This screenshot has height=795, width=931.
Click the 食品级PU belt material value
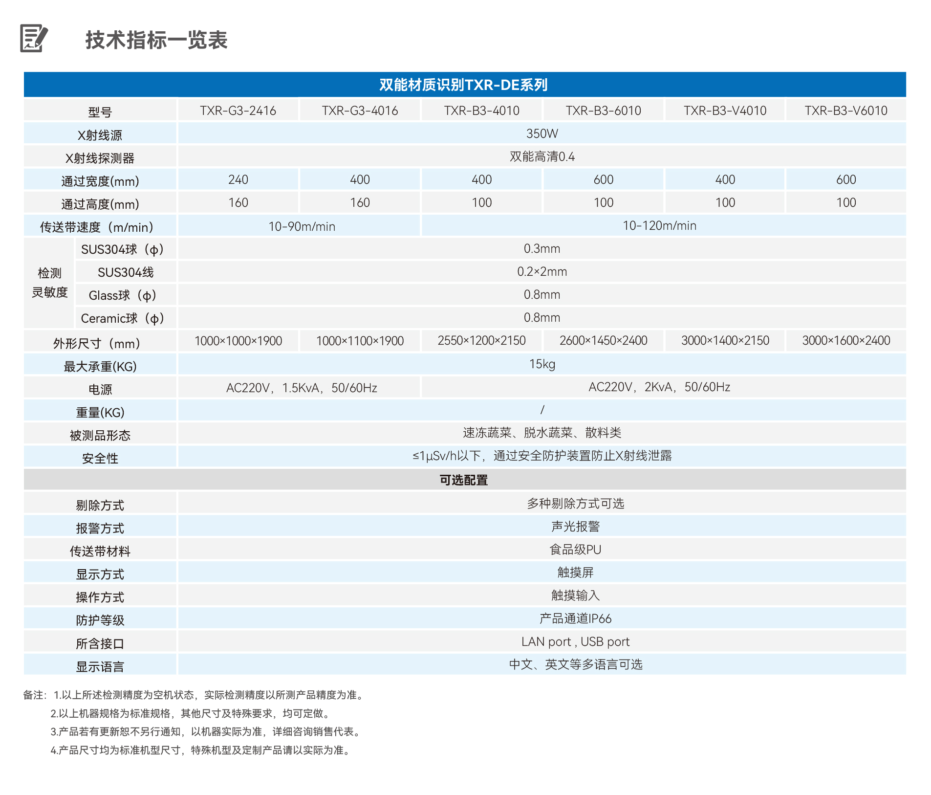pos(577,549)
